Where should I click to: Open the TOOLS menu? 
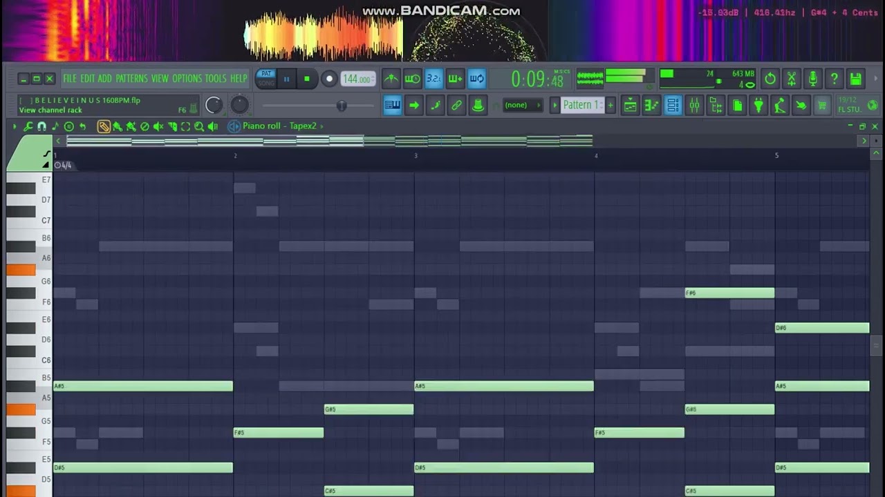coord(216,79)
